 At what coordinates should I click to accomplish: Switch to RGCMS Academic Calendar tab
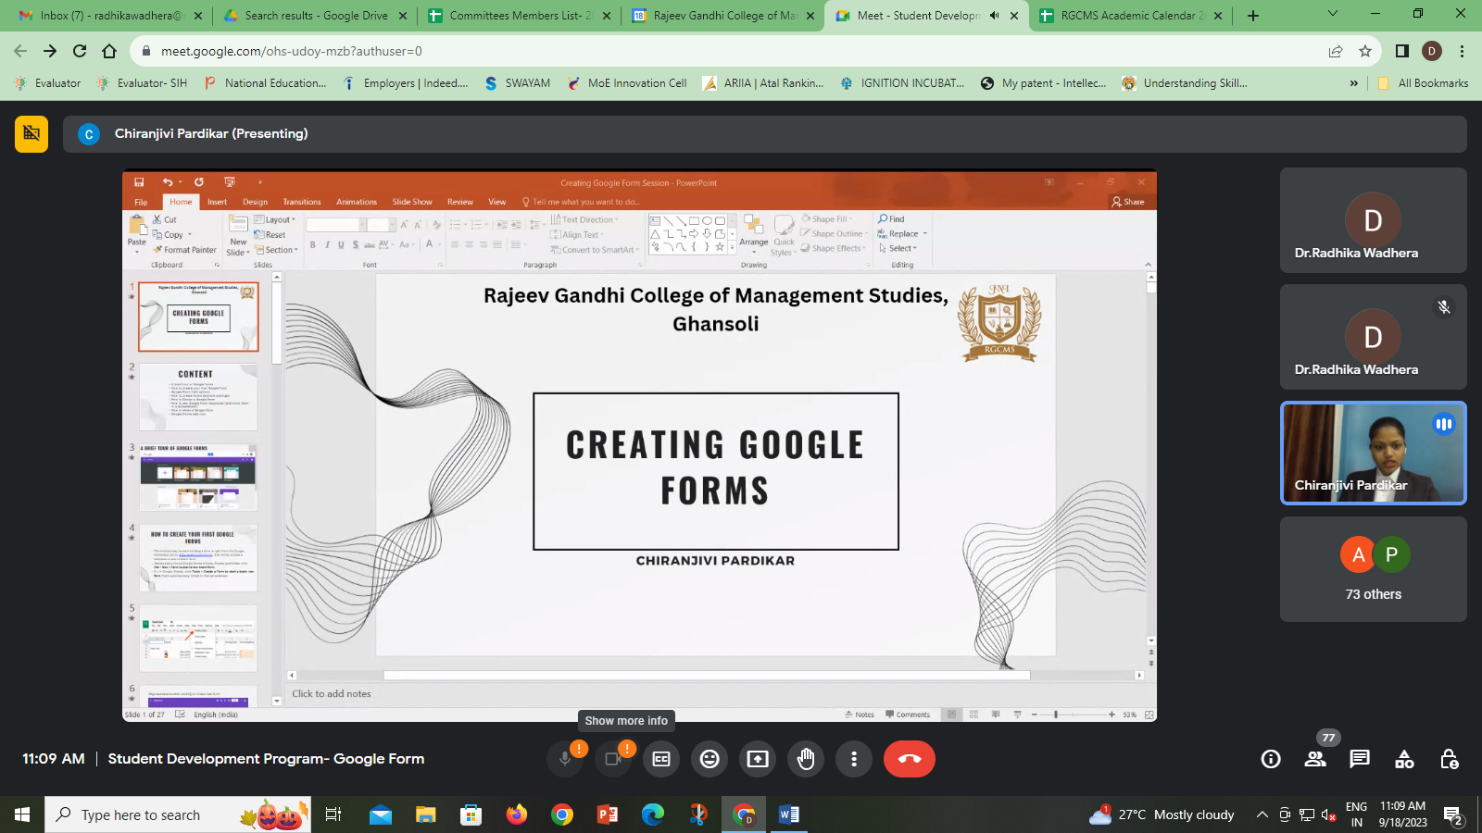pyautogui.click(x=1132, y=16)
